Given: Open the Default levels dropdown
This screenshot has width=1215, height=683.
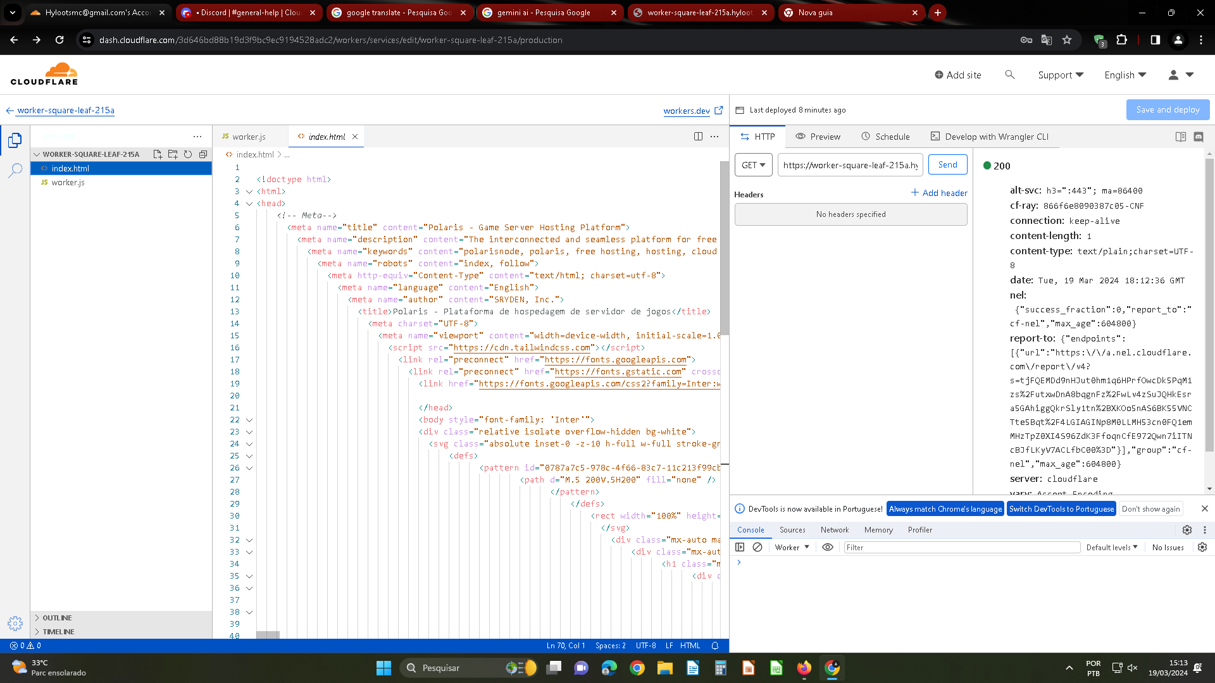Looking at the screenshot, I should (1112, 548).
